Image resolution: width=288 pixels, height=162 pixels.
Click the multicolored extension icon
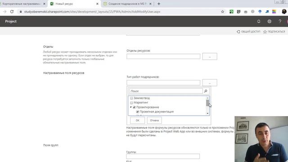[x=274, y=12]
